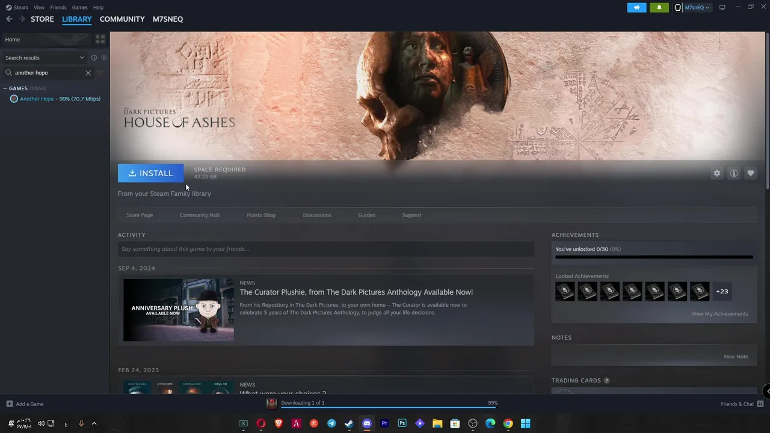The width and height of the screenshot is (770, 433).
Task: Open File Explorer from the taskbar
Action: 437,423
